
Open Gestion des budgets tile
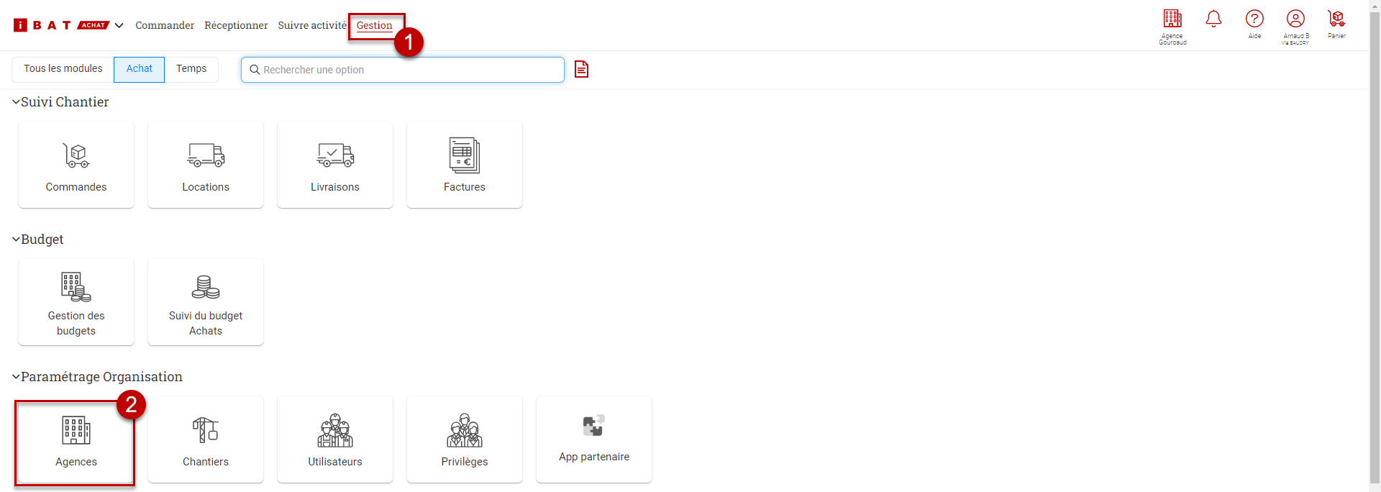76,302
